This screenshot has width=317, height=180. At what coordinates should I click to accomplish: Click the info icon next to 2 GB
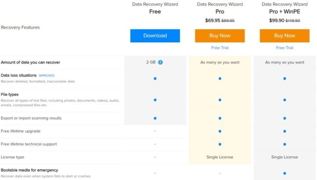(160, 62)
